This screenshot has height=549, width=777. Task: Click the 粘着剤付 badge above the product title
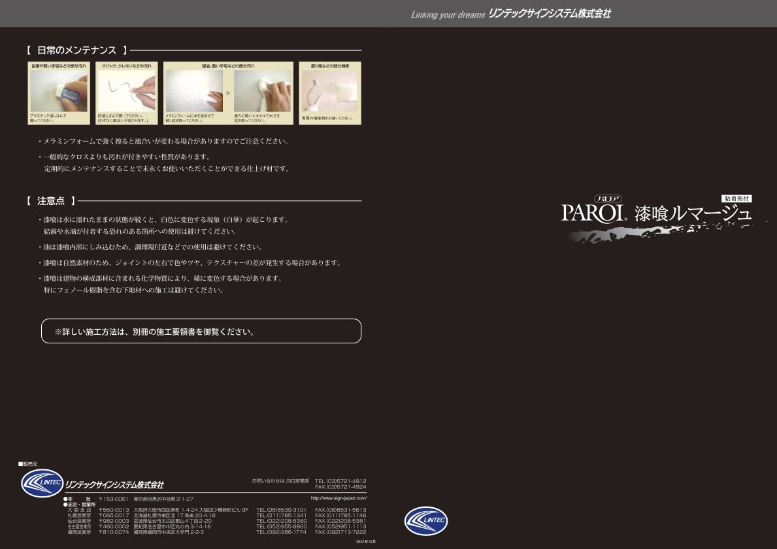[736, 198]
